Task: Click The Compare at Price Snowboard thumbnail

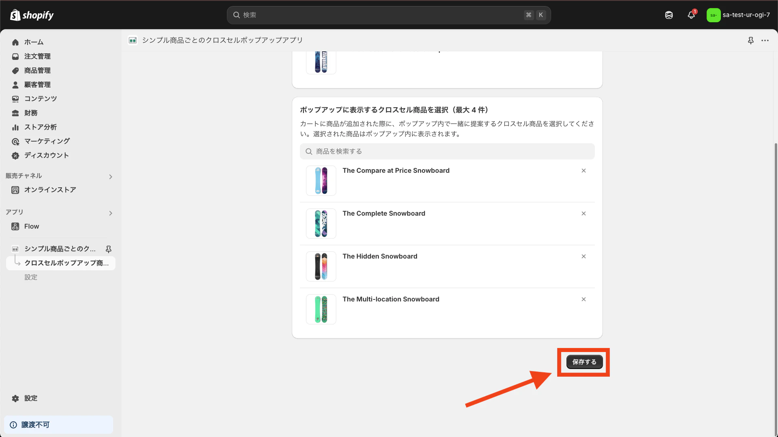Action: 321,180
